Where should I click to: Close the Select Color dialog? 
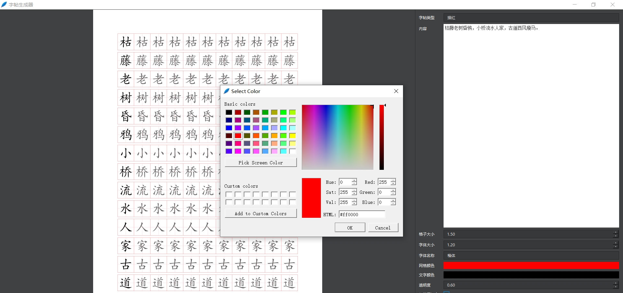(396, 91)
